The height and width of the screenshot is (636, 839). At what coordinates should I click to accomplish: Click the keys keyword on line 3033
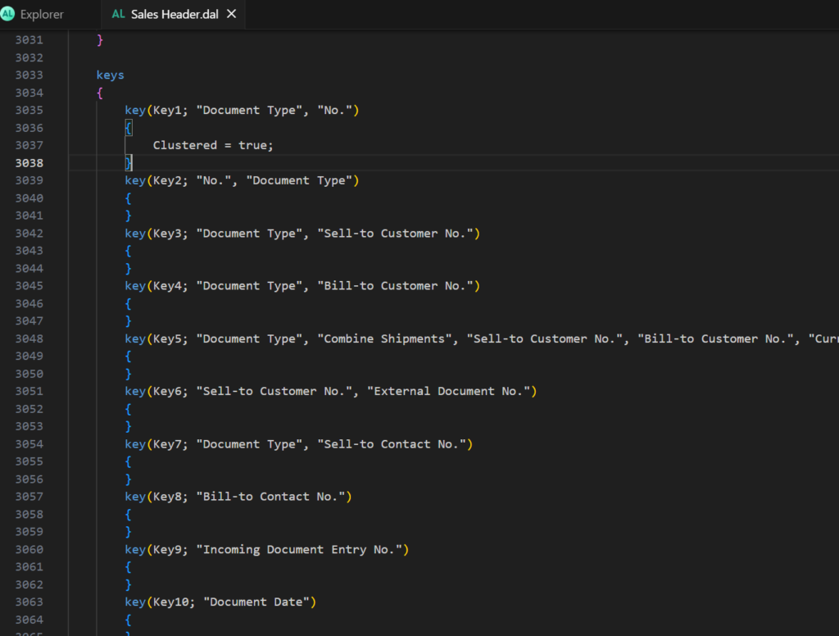coord(111,75)
